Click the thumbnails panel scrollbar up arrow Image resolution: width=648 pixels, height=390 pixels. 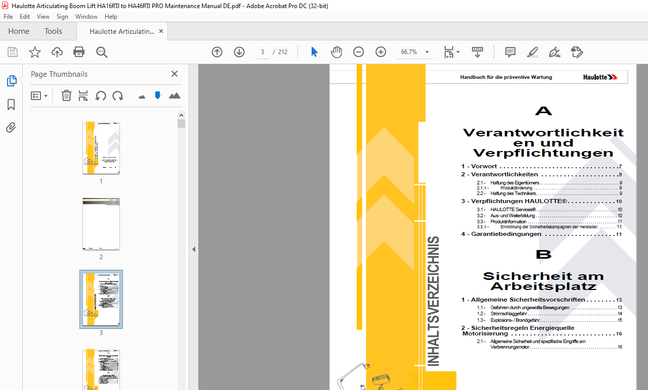181,115
